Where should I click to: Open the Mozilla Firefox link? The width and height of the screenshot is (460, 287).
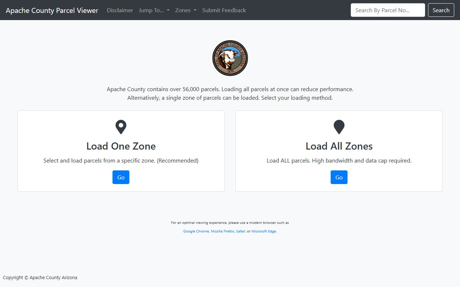coord(222,231)
